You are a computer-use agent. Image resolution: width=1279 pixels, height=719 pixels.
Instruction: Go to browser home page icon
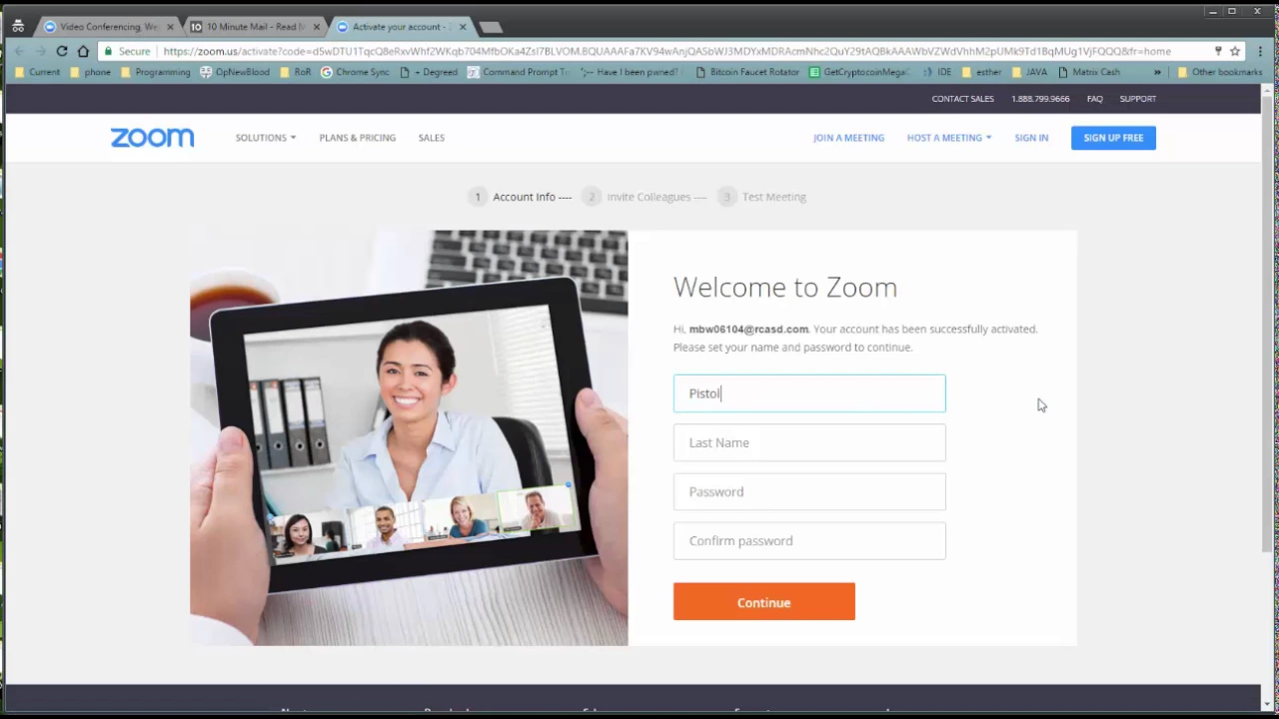pyautogui.click(x=83, y=51)
